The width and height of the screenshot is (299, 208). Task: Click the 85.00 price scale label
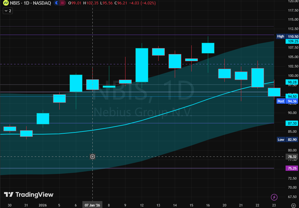(x=293, y=131)
